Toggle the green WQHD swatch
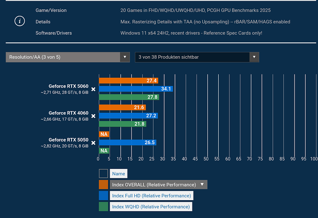 [103, 207]
